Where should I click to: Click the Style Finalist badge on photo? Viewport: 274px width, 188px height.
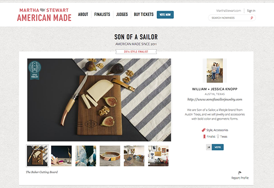(35, 70)
